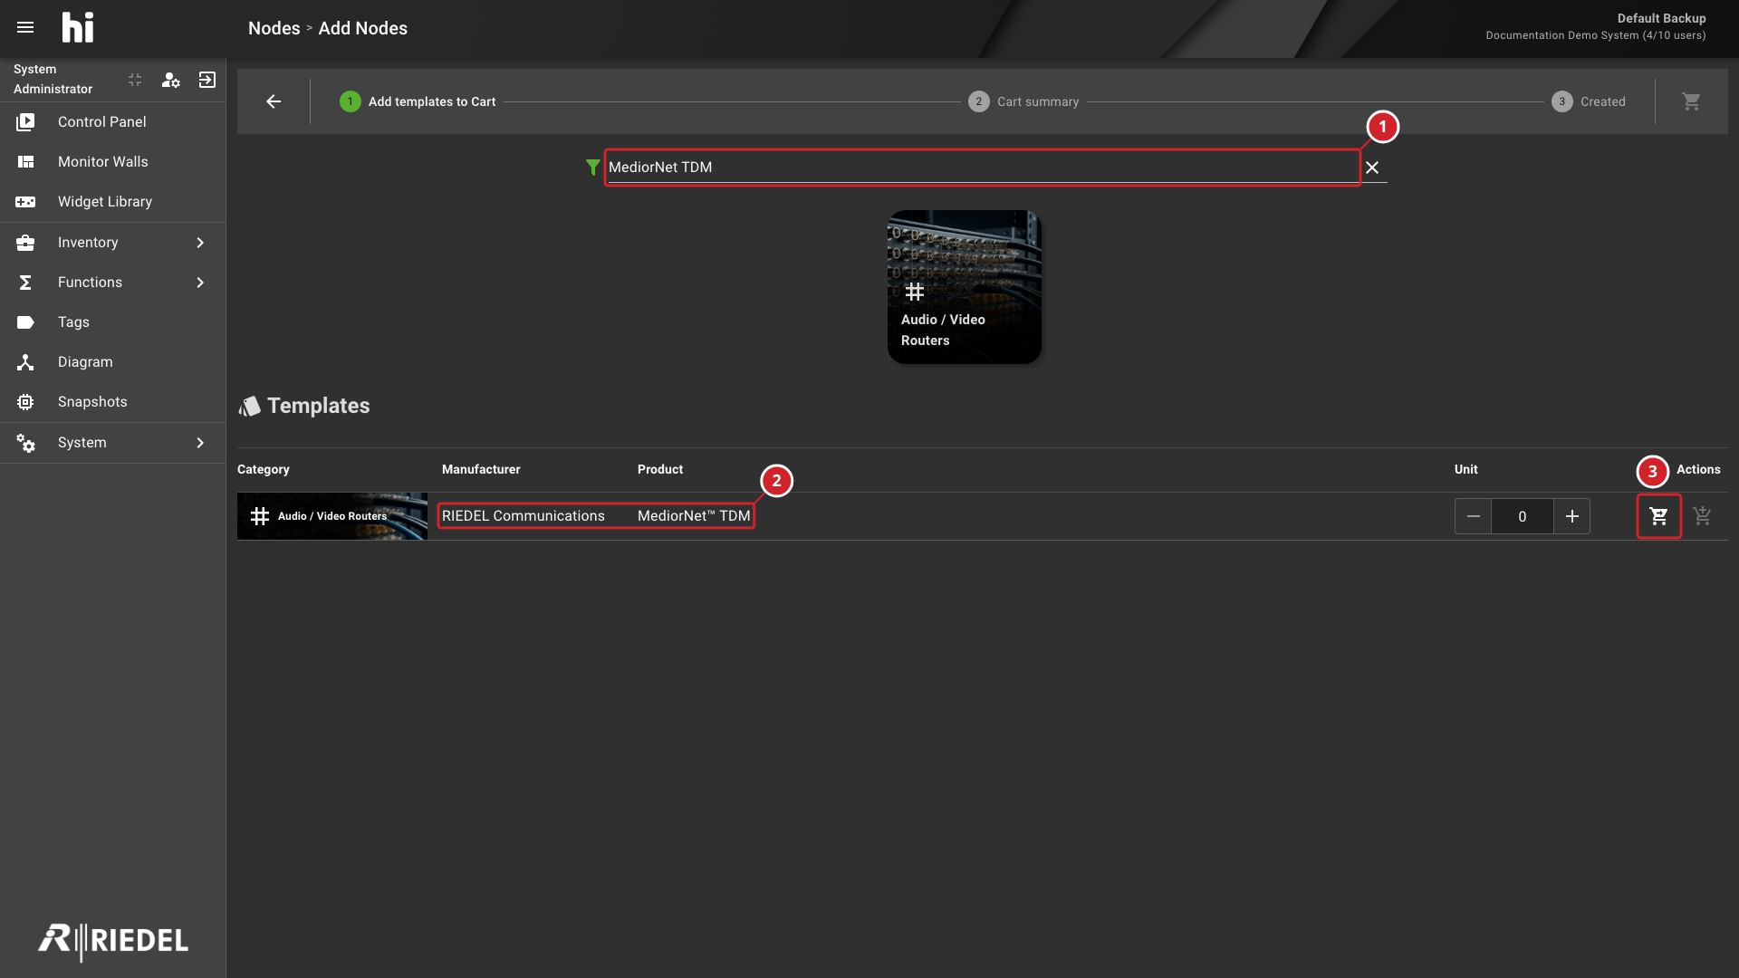Click the Snapshots chip icon

tap(25, 402)
